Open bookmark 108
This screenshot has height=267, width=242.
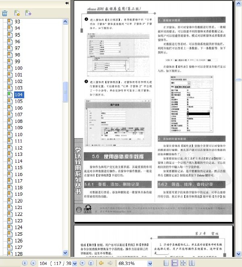click(x=19, y=121)
